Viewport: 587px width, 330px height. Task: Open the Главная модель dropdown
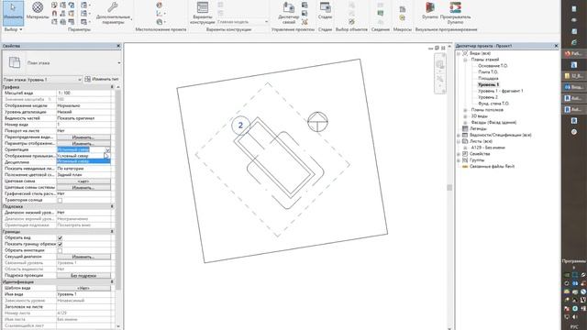pyautogui.click(x=242, y=22)
